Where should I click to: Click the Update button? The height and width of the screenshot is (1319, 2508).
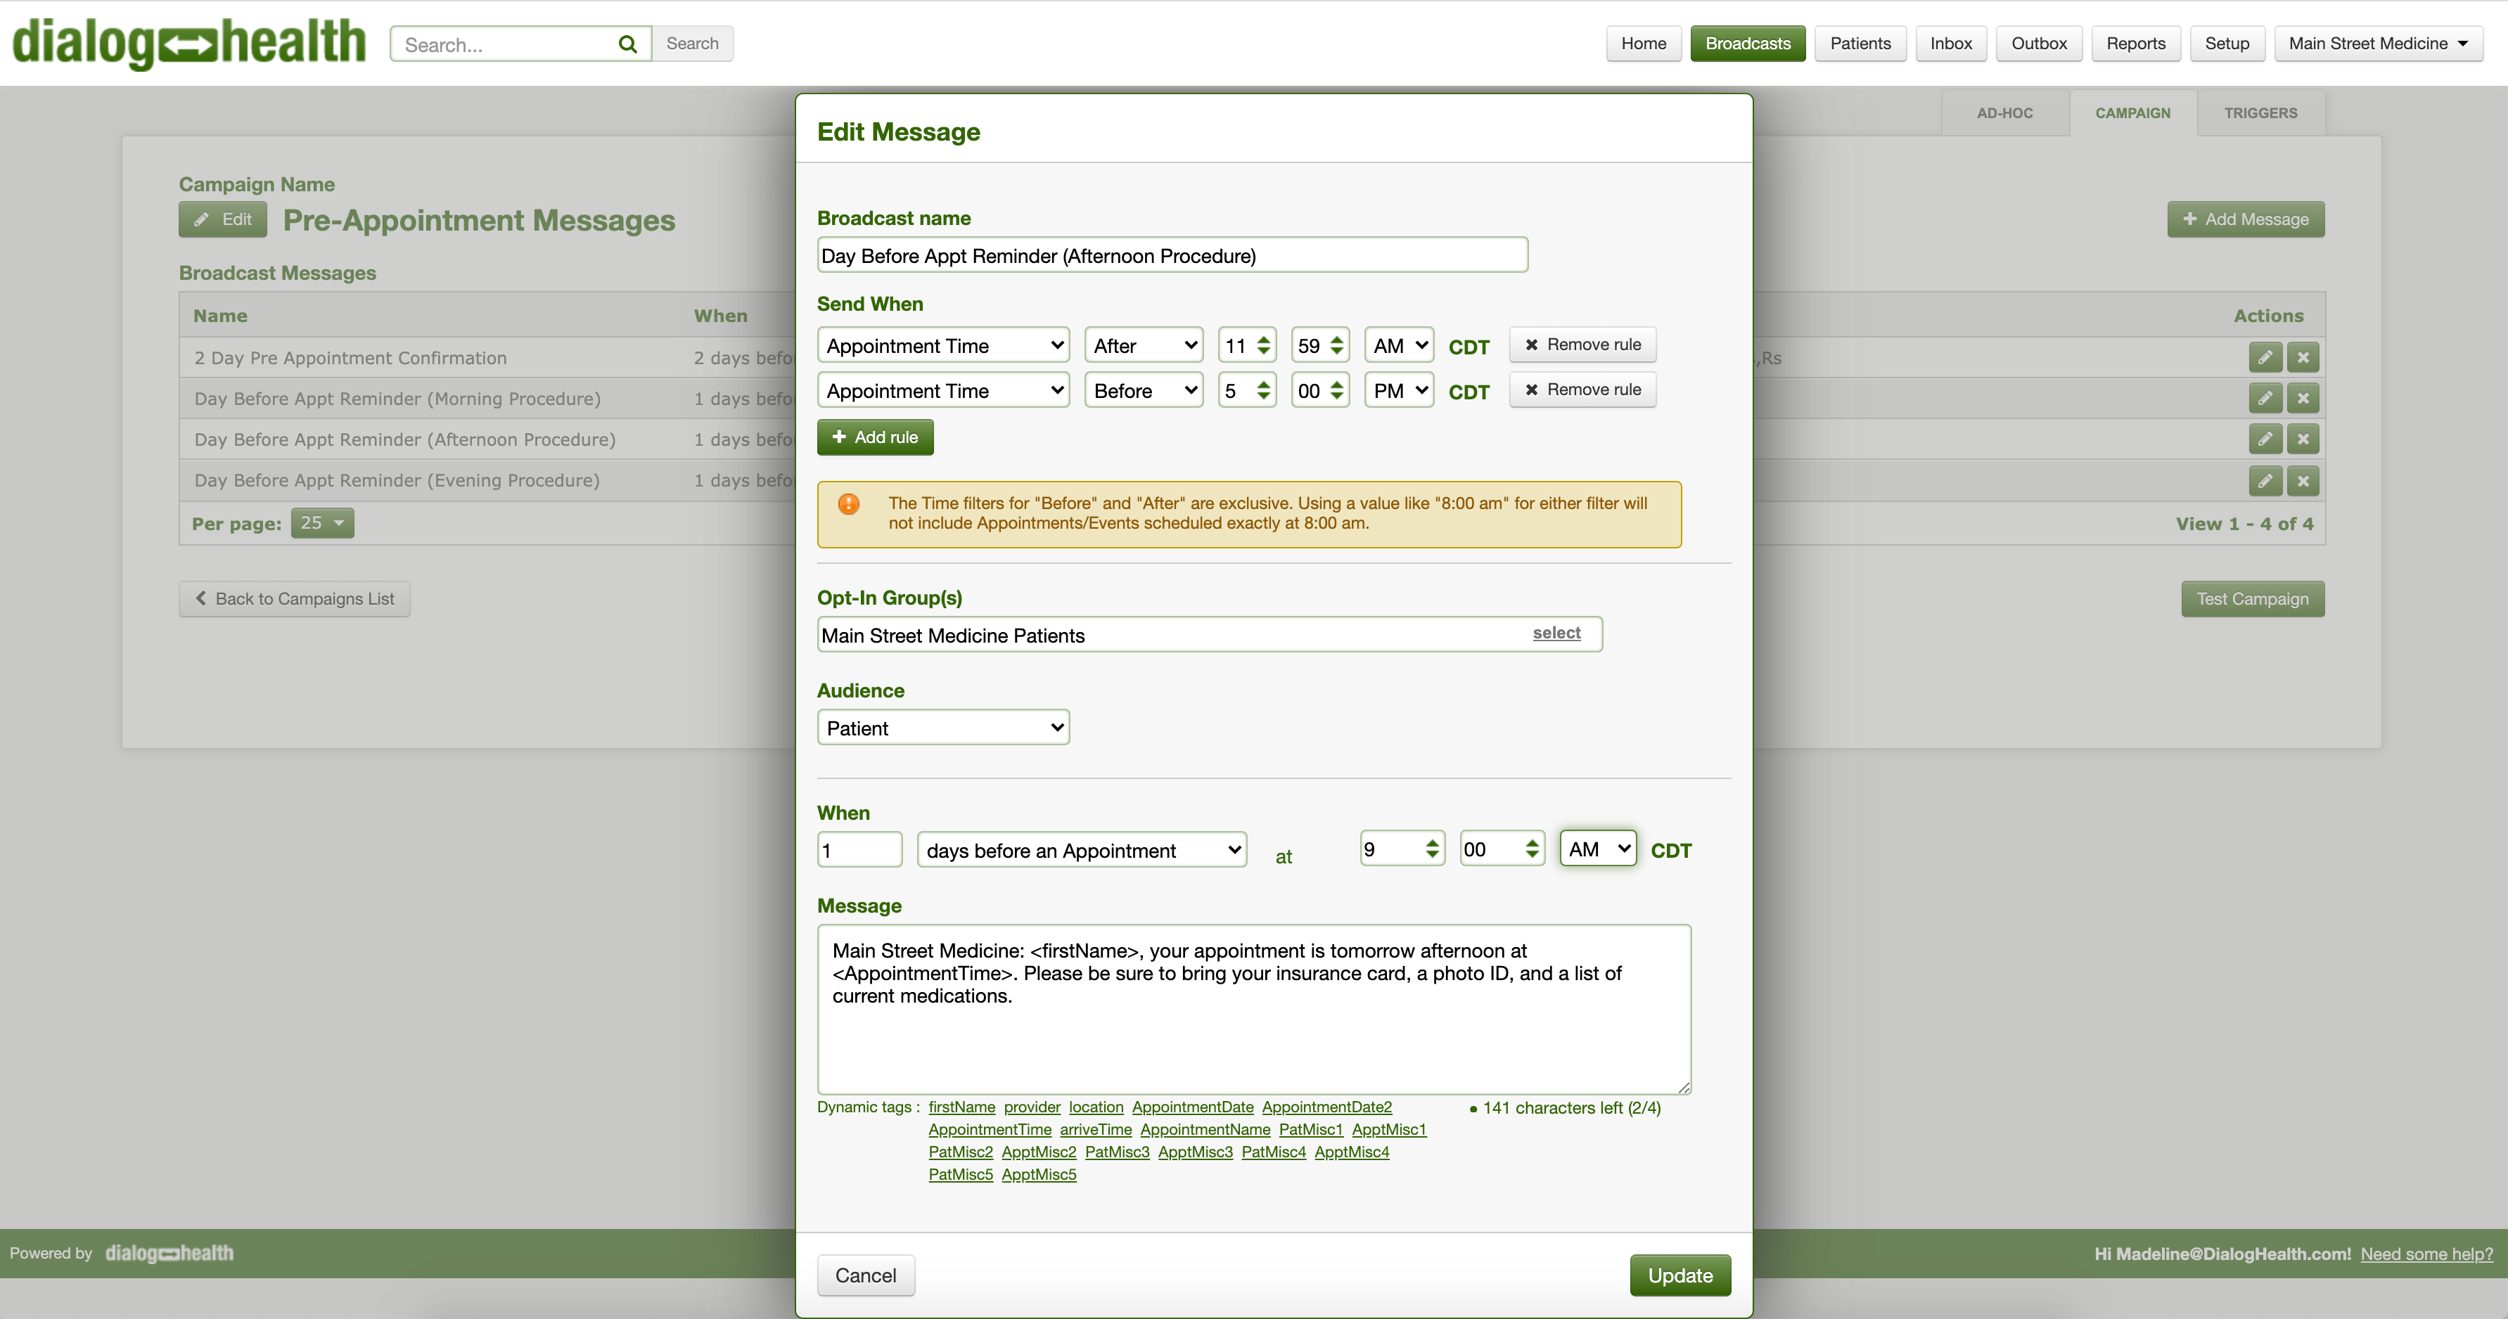tap(1680, 1275)
